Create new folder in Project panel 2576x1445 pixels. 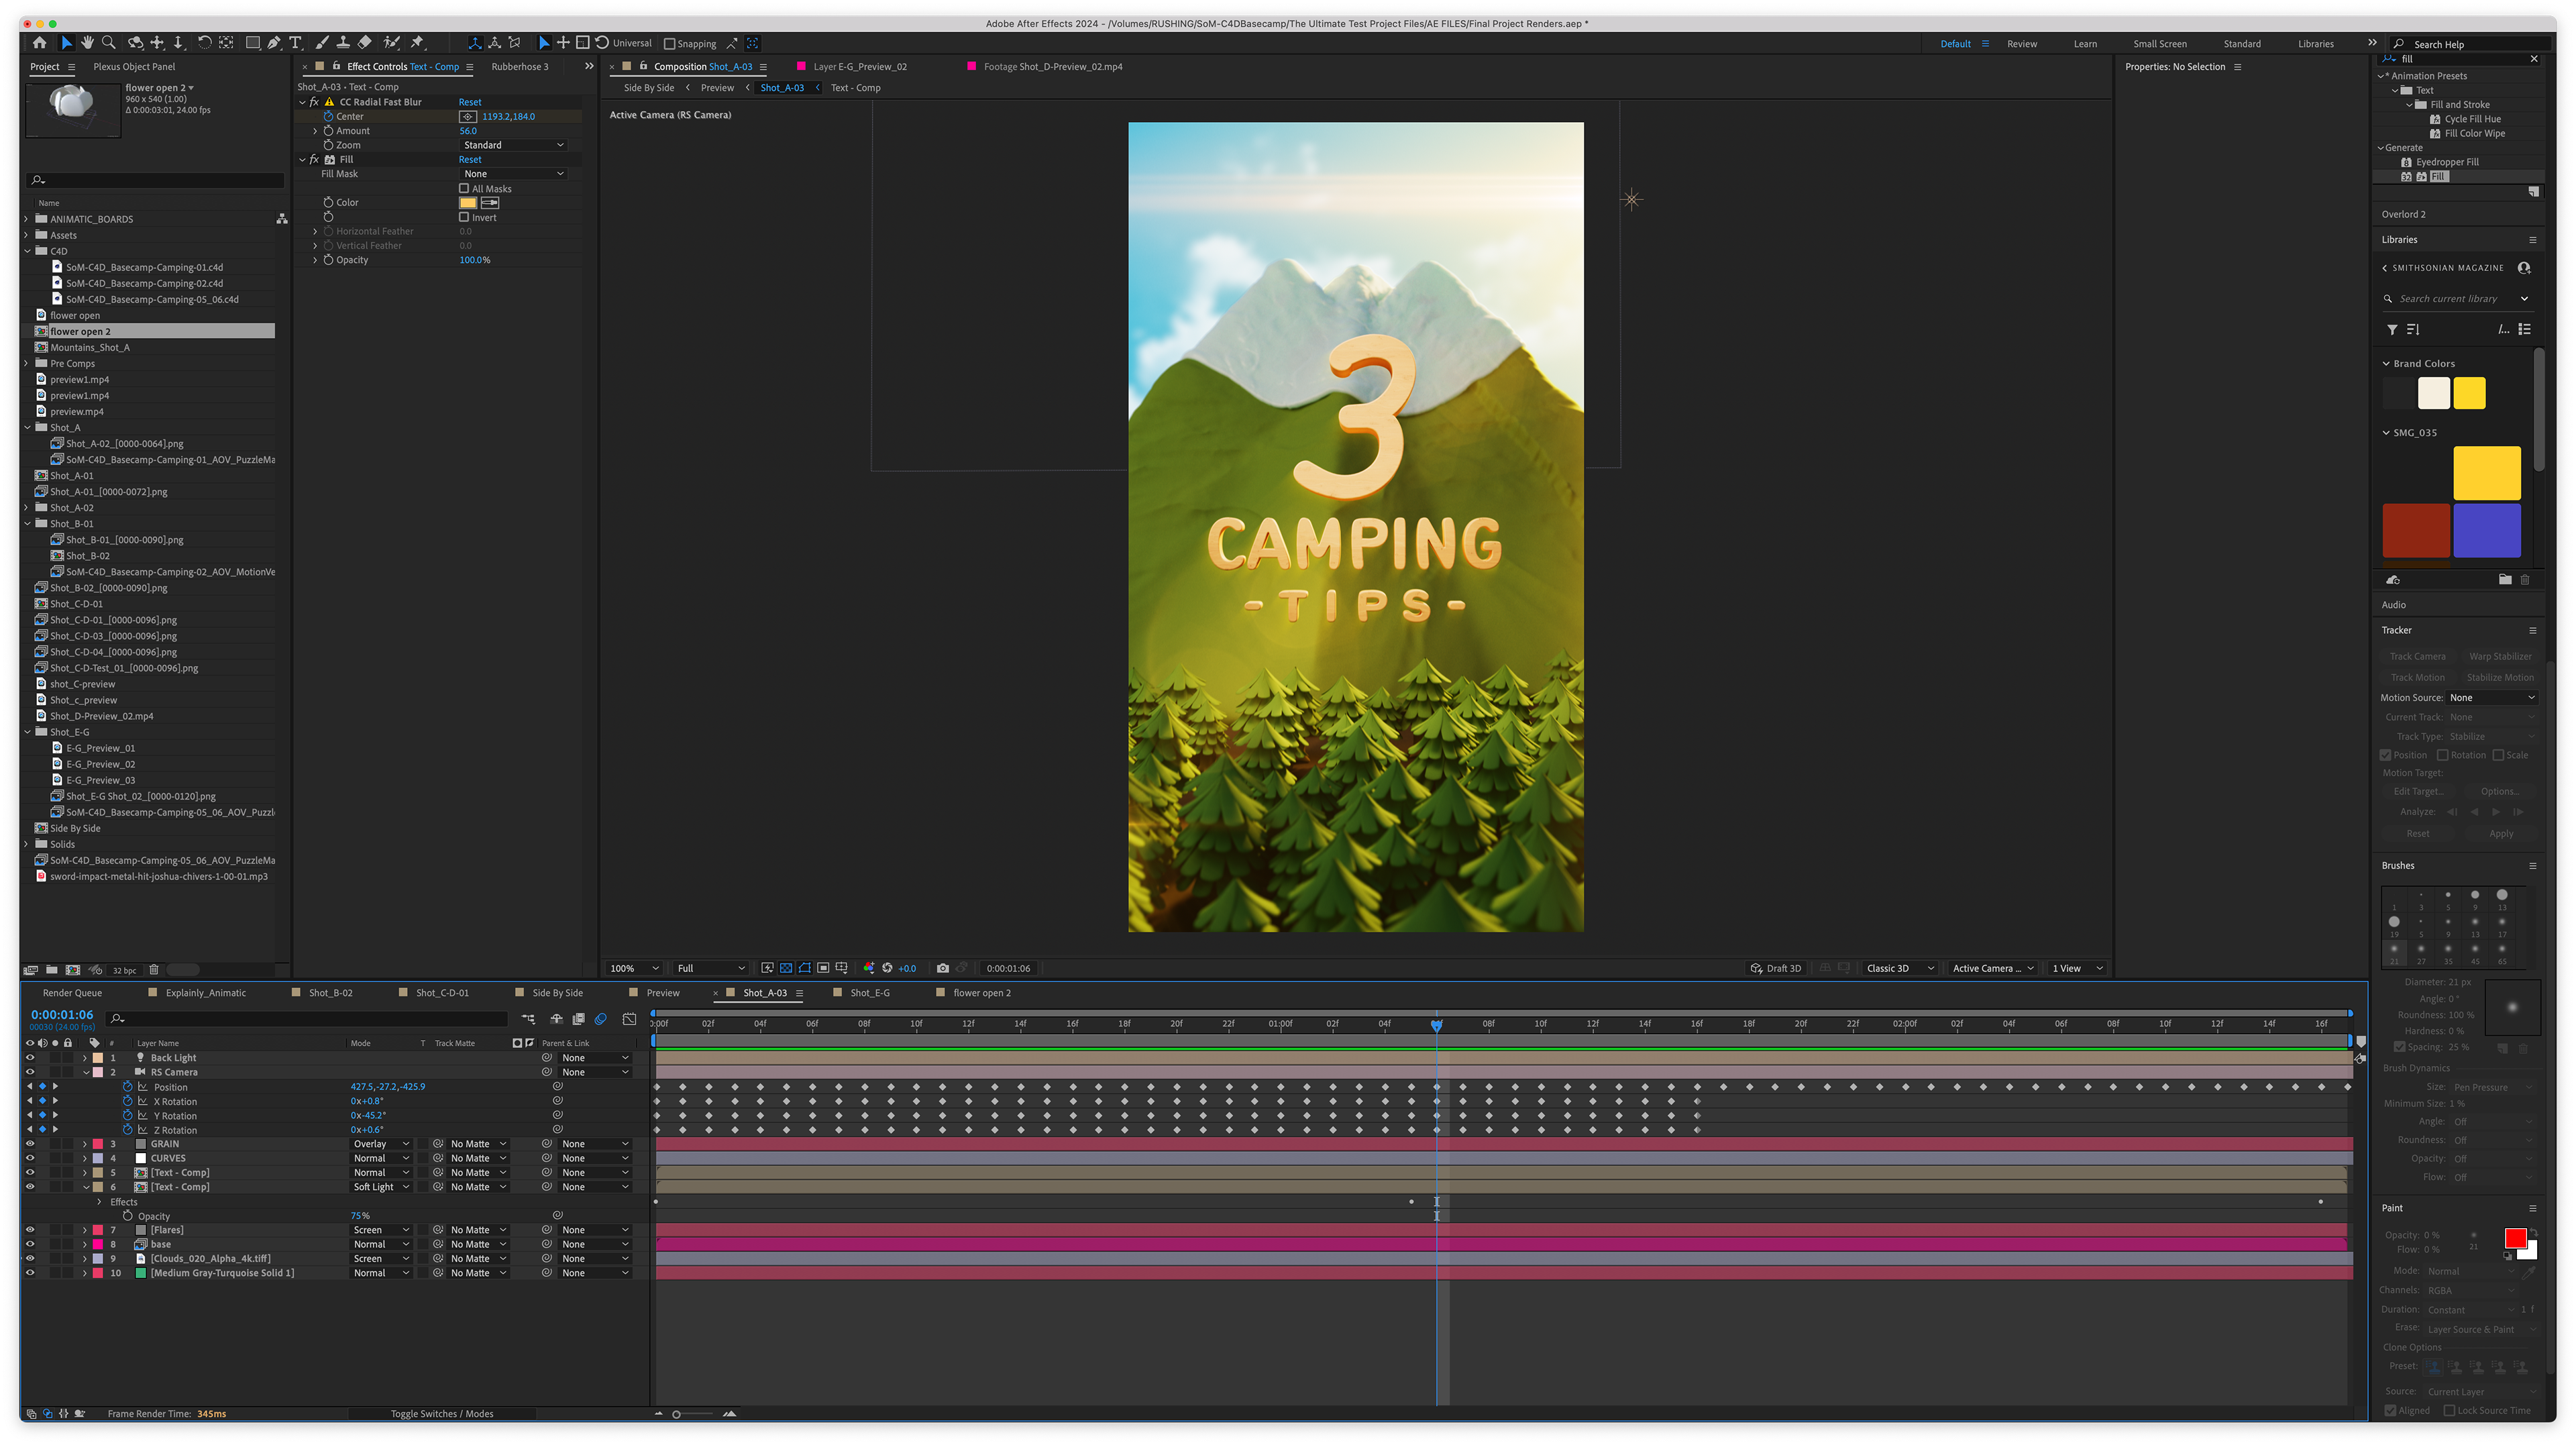tap(51, 970)
